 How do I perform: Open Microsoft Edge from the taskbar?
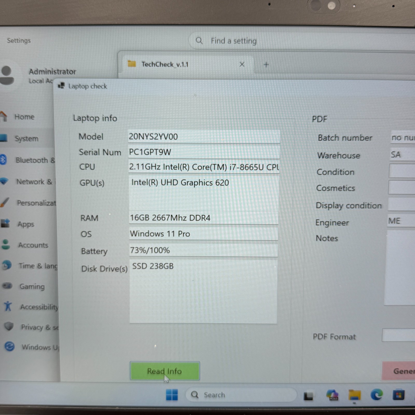pyautogui.click(x=377, y=395)
